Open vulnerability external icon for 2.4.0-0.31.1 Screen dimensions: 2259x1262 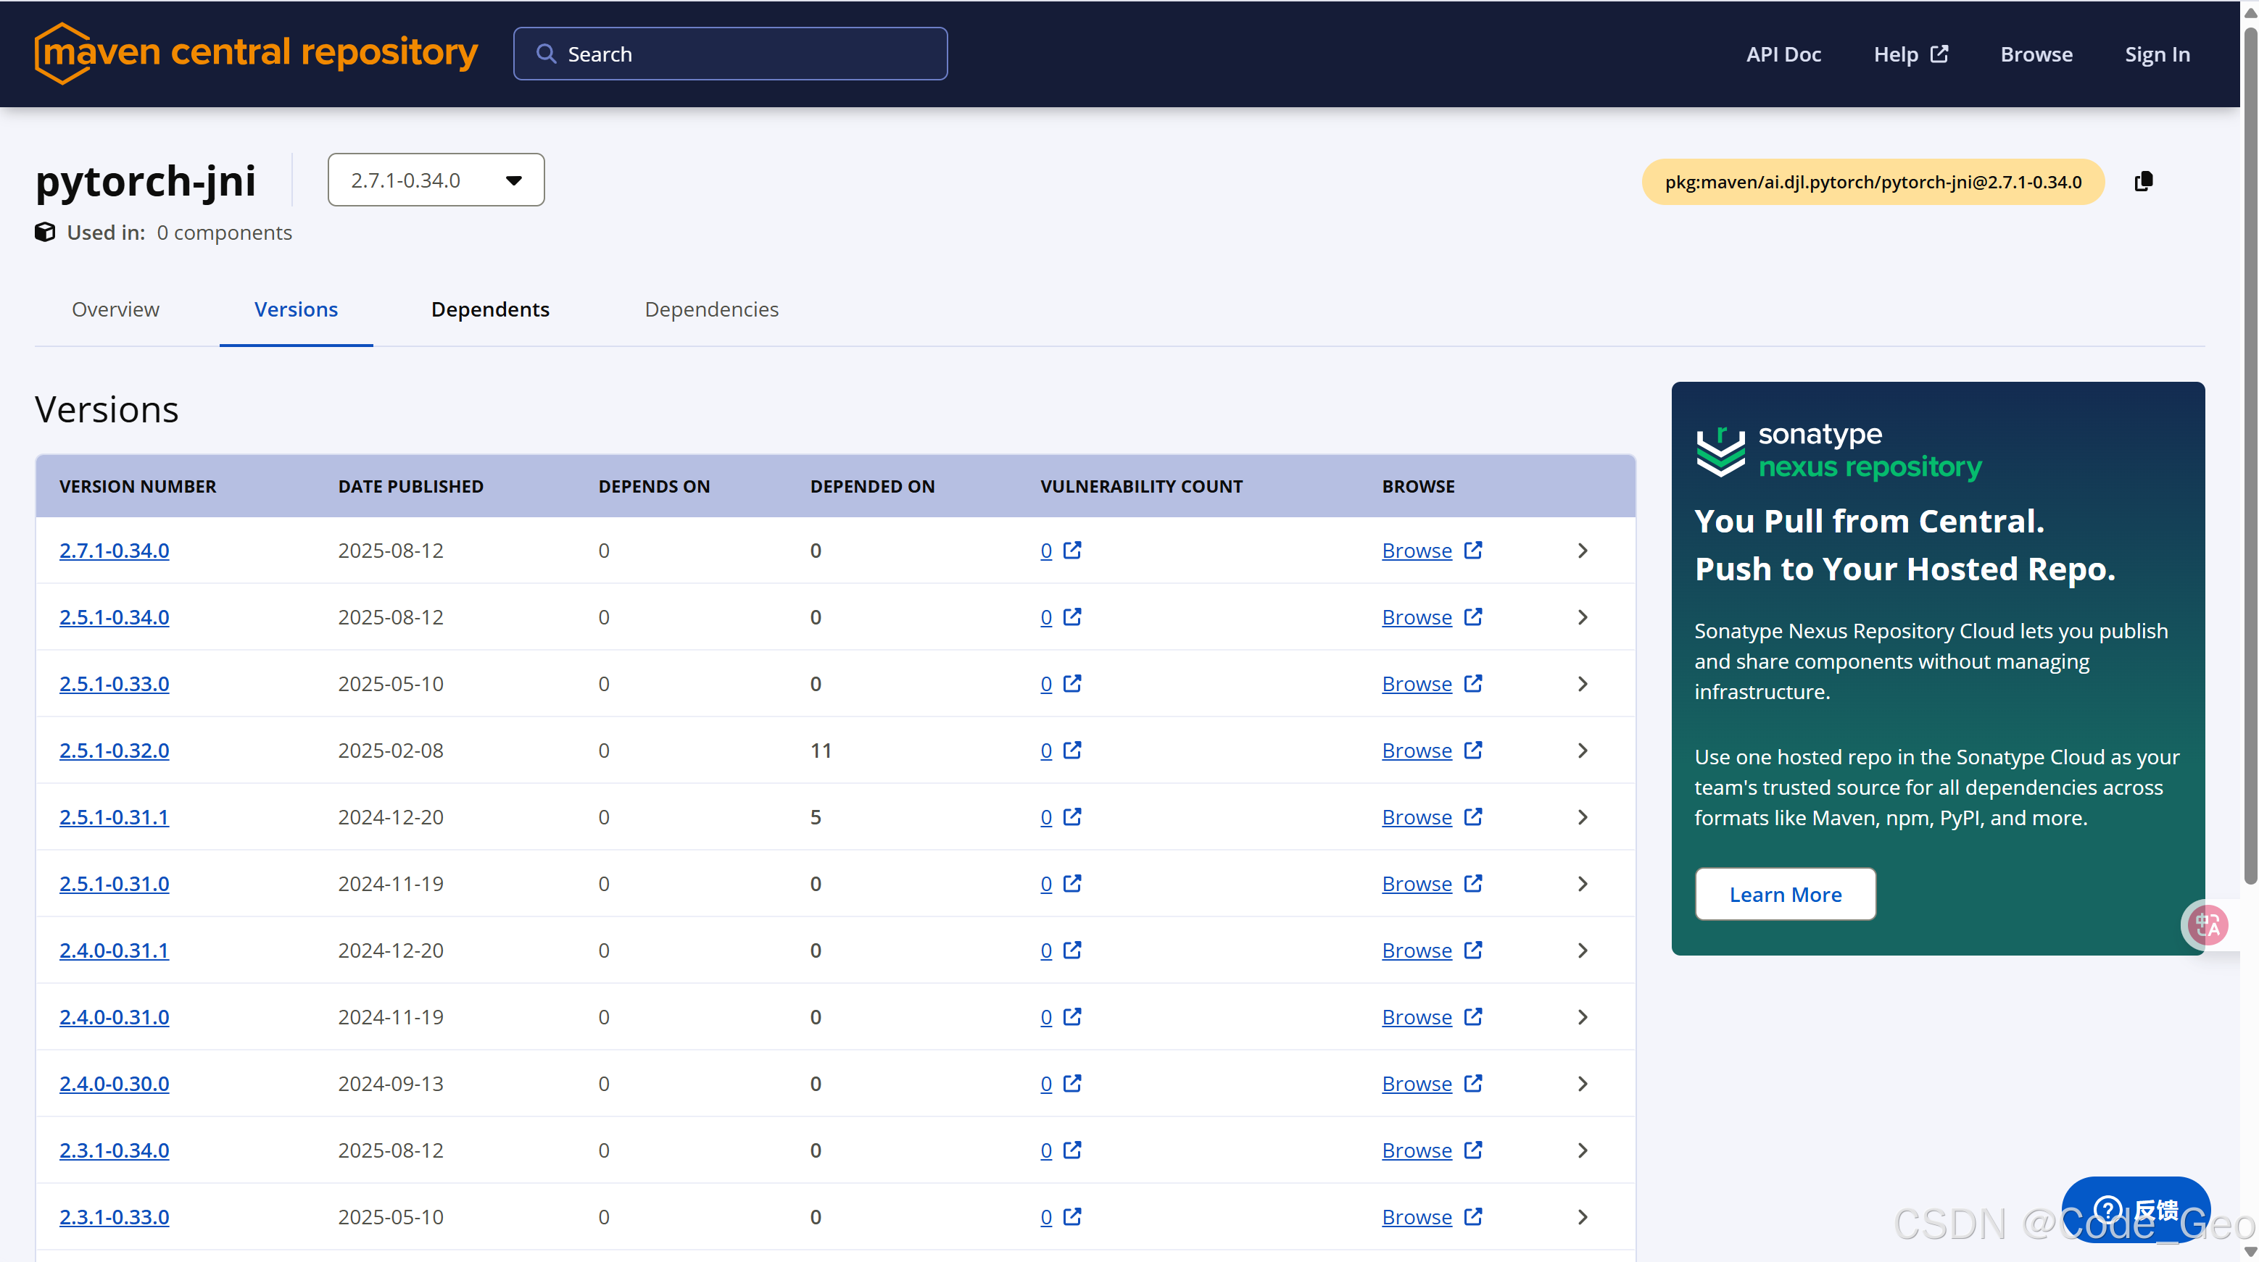(x=1072, y=950)
